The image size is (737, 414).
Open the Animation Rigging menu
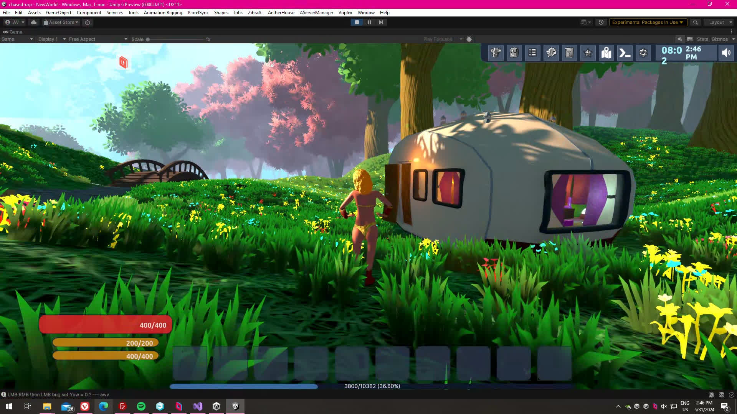[x=163, y=13]
